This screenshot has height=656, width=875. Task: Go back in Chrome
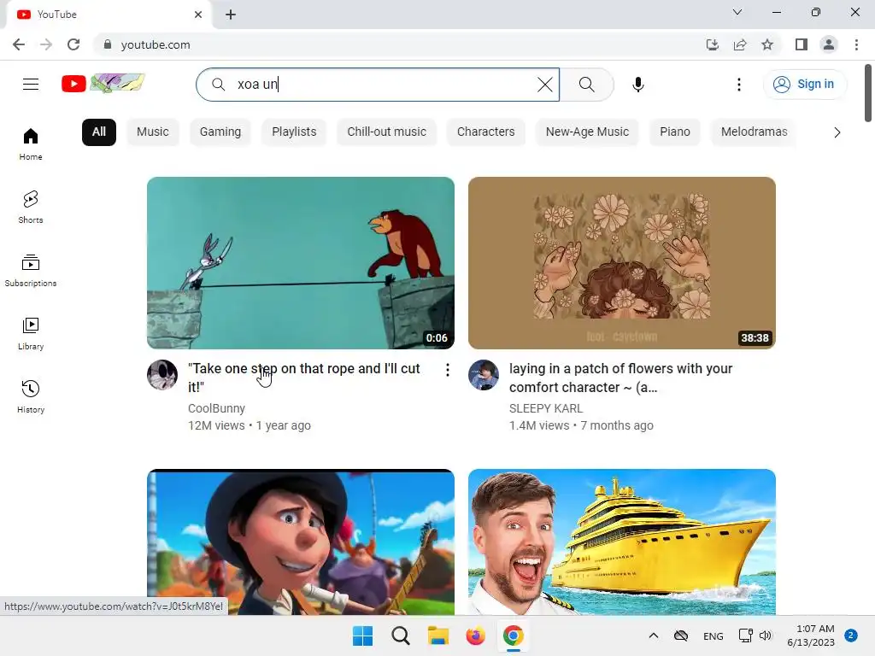click(19, 44)
